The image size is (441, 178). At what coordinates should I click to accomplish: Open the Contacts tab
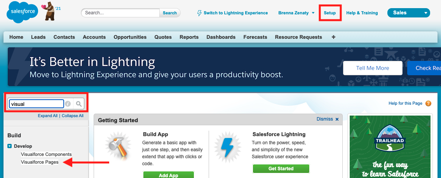point(64,37)
